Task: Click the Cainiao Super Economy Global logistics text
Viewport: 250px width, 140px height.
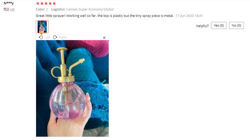Action: 90,9
